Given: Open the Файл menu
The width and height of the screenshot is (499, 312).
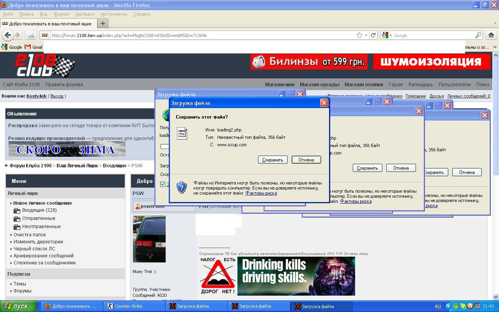Looking at the screenshot, I should [x=8, y=14].
